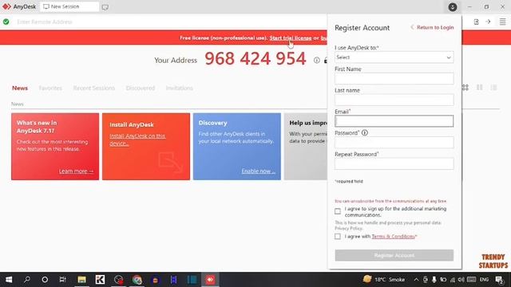The width and height of the screenshot is (511, 287).
Task: Switch to the two-column view icon
Action: pos(479,88)
